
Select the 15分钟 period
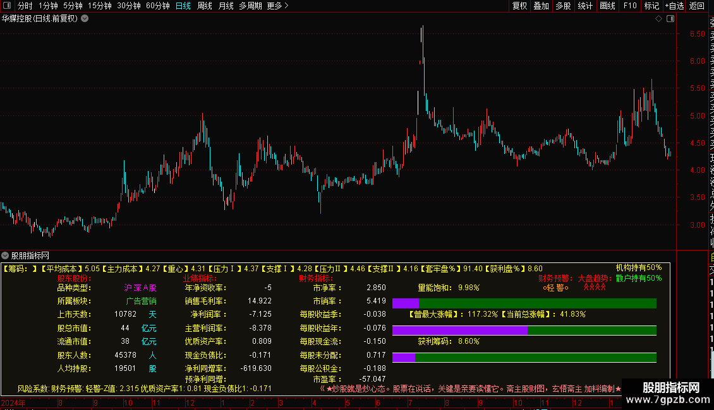[x=99, y=6]
